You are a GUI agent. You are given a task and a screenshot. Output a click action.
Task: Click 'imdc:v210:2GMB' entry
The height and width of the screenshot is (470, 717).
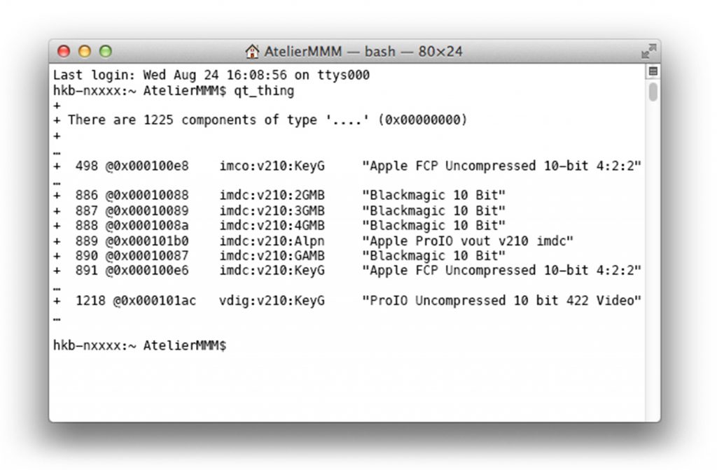272,196
